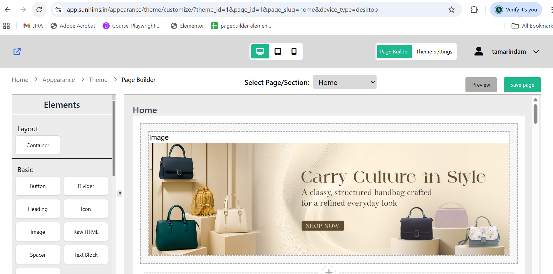
Task: Select the Spacer element
Action: 38,255
